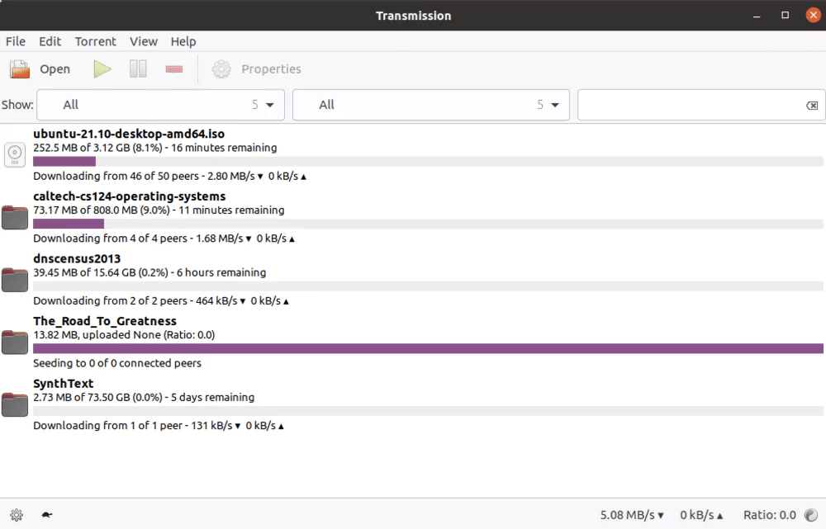Viewport: 826px width, 529px height.
Task: Clear the search field using the X icon
Action: click(811, 105)
